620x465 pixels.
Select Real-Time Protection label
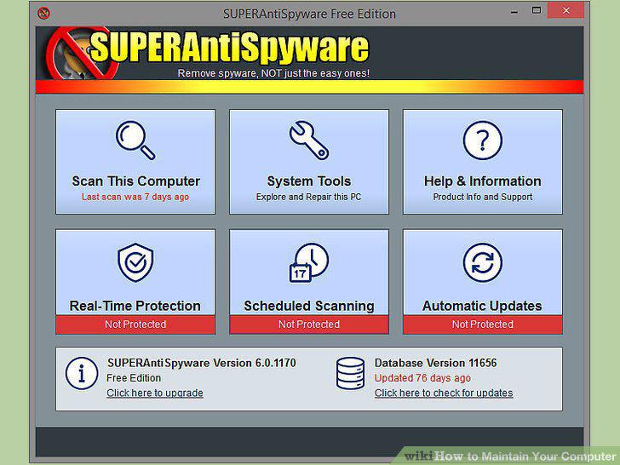point(135,306)
